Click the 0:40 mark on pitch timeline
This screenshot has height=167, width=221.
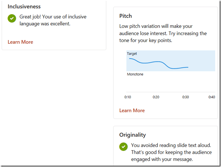coord(212,97)
